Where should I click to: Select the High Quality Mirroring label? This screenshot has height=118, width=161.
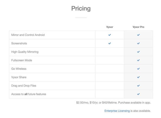(x=25, y=52)
